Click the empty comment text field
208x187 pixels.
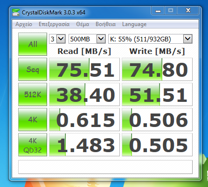(105, 167)
